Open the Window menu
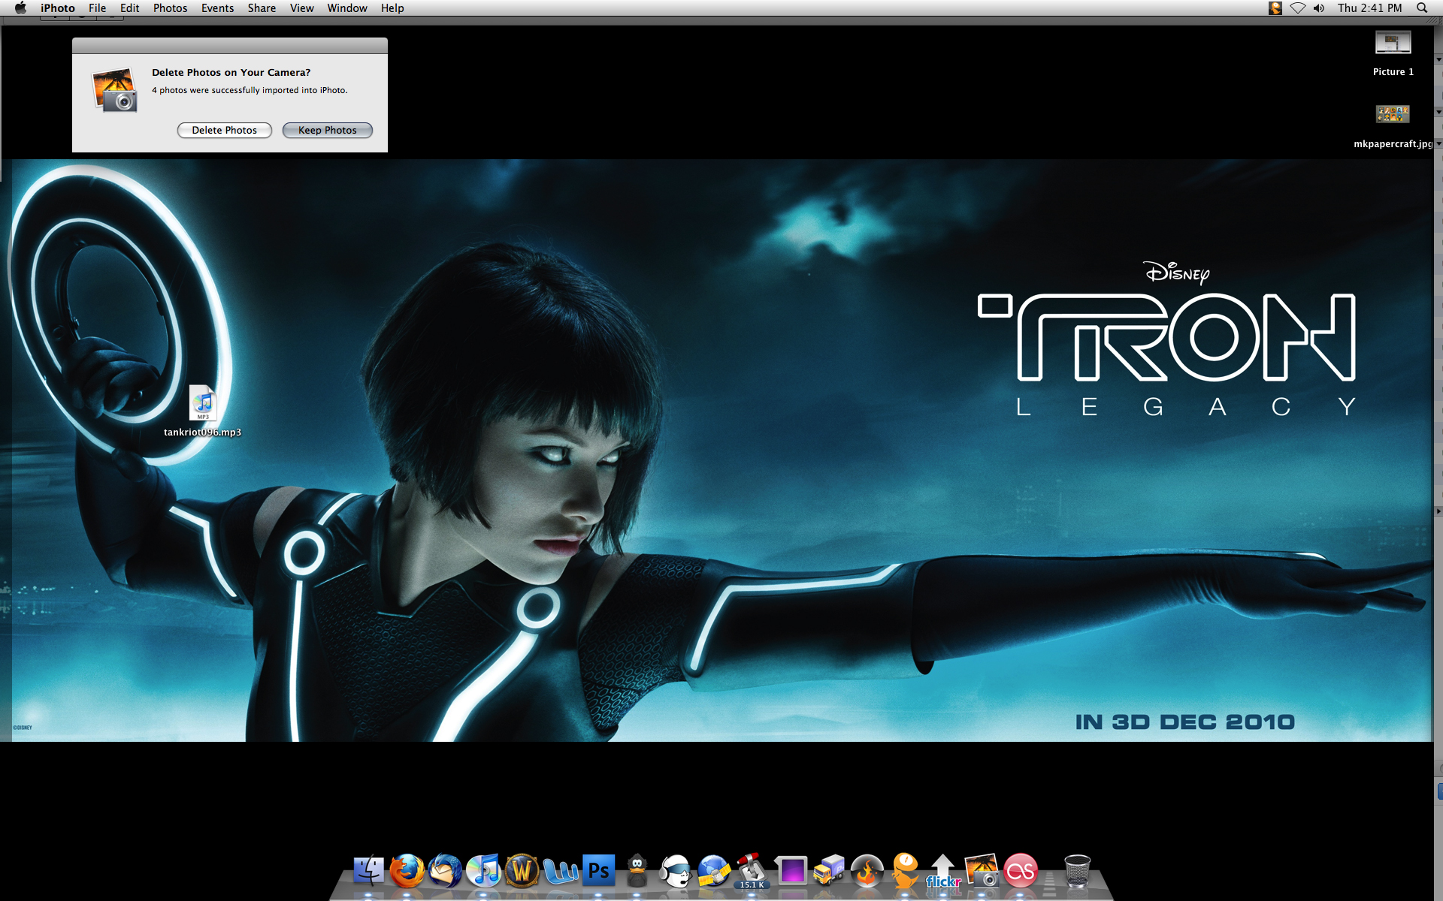The width and height of the screenshot is (1443, 901). [346, 8]
